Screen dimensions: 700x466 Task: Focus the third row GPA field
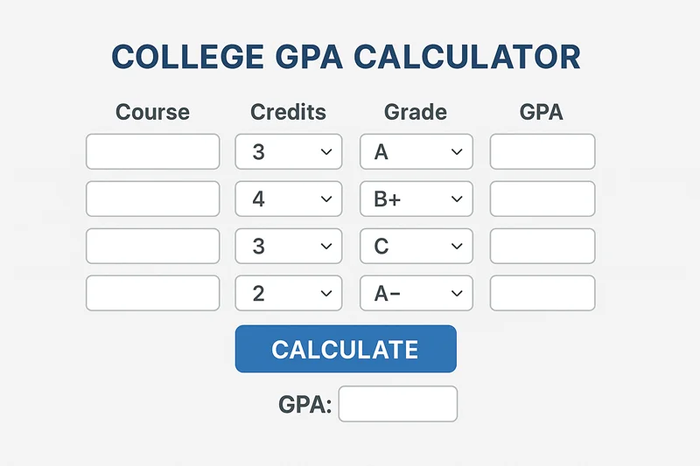[542, 247]
